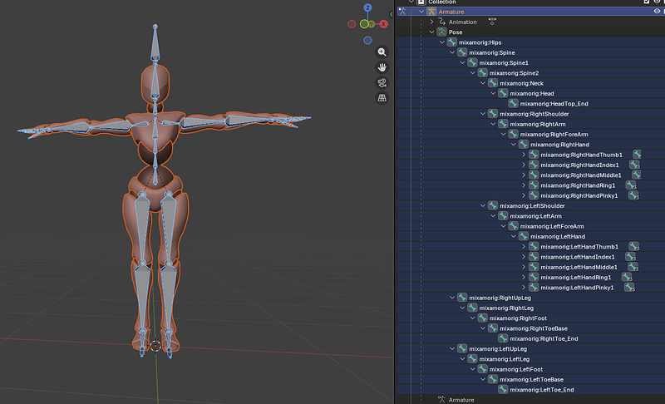
Task: Select mixamorig:LeftToeBase bone
Action: coord(531,379)
